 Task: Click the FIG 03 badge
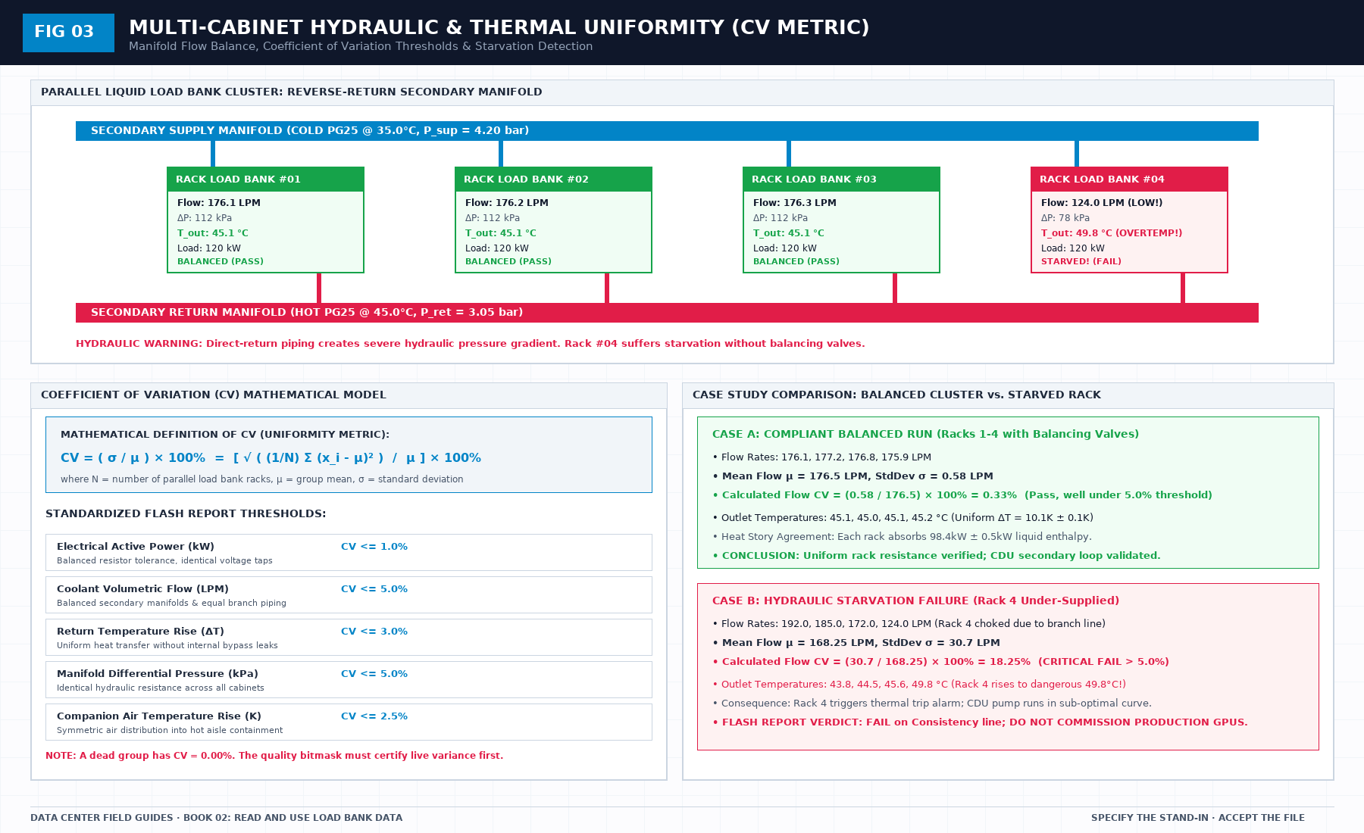pos(68,33)
